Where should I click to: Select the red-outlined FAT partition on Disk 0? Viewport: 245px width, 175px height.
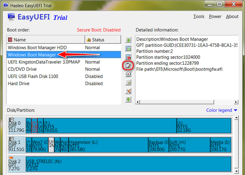(x=34, y=126)
